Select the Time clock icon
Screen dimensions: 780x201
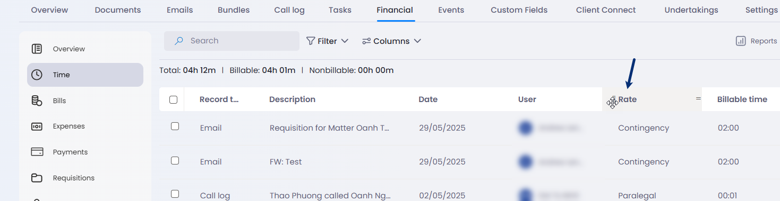37,75
